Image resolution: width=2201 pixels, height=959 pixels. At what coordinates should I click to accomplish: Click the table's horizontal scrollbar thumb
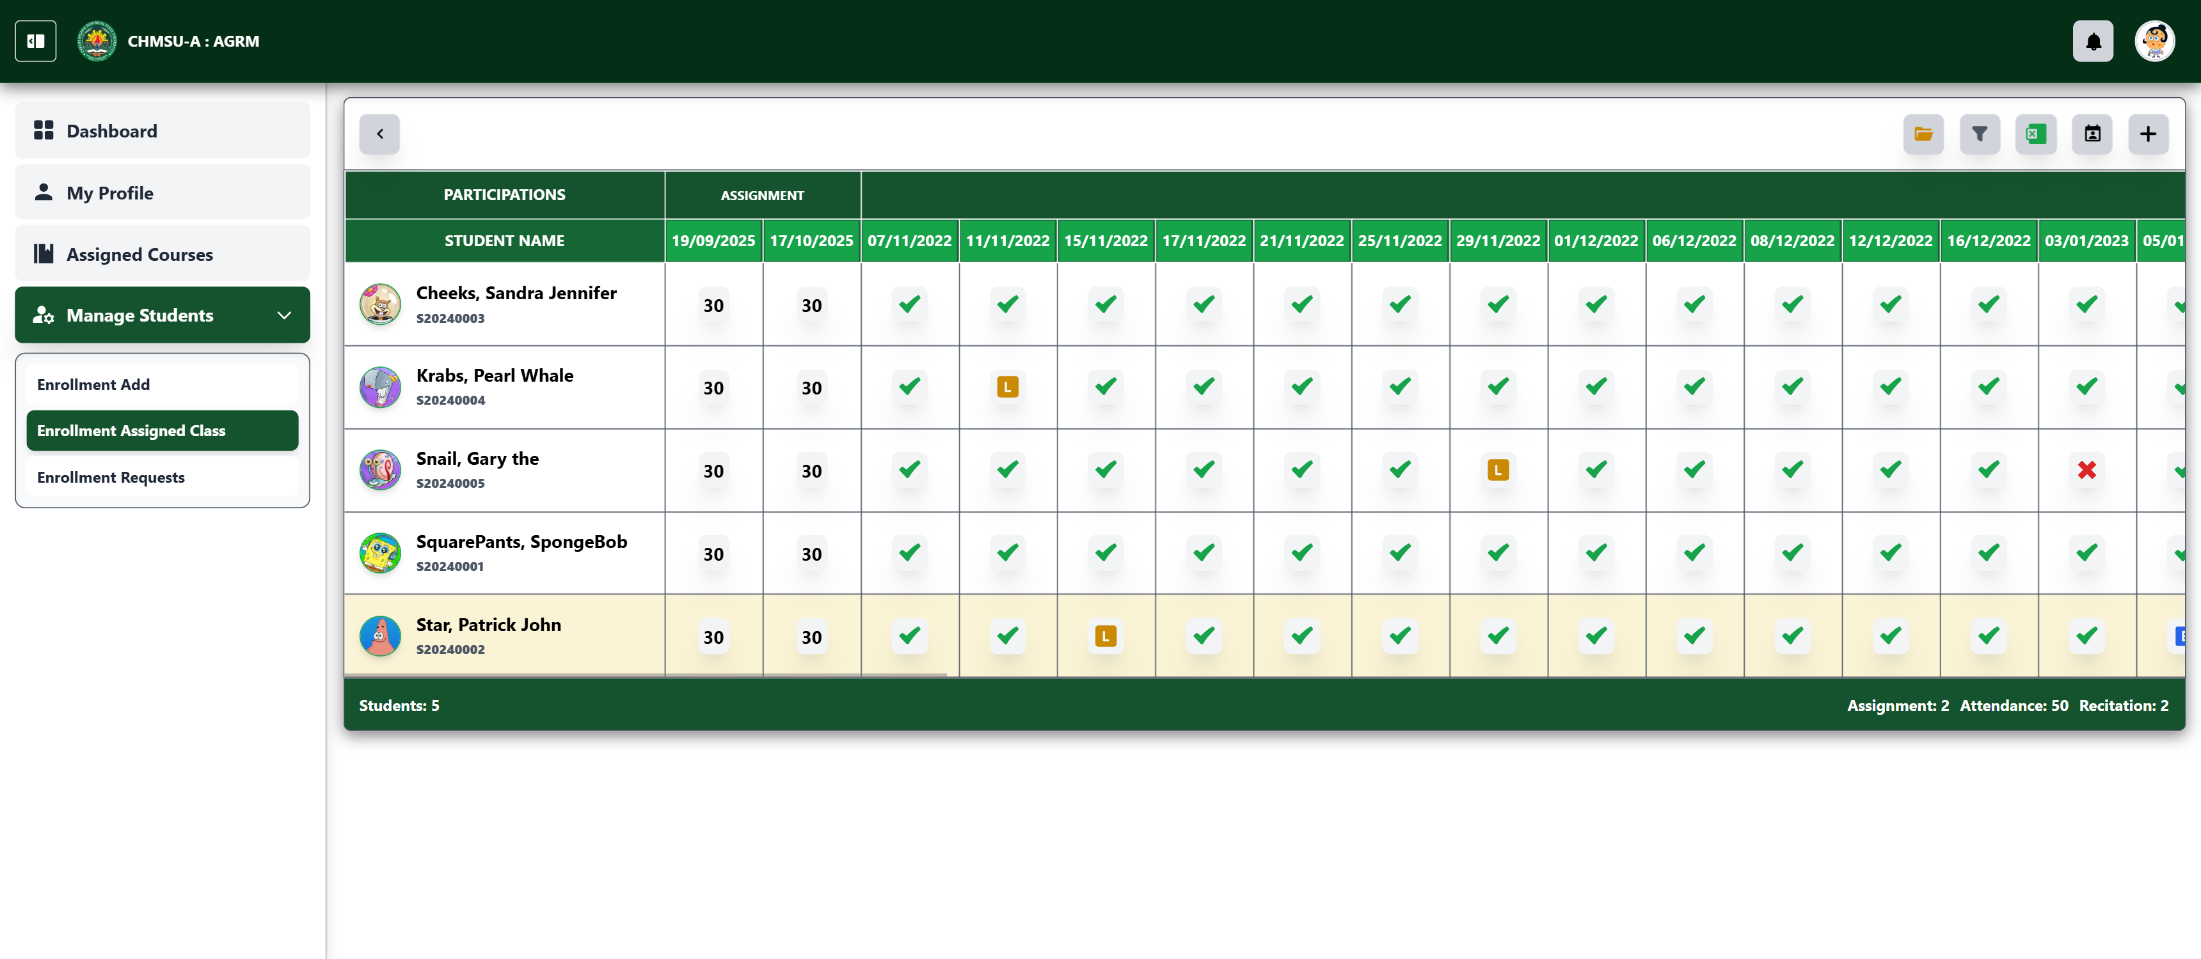[x=645, y=674]
